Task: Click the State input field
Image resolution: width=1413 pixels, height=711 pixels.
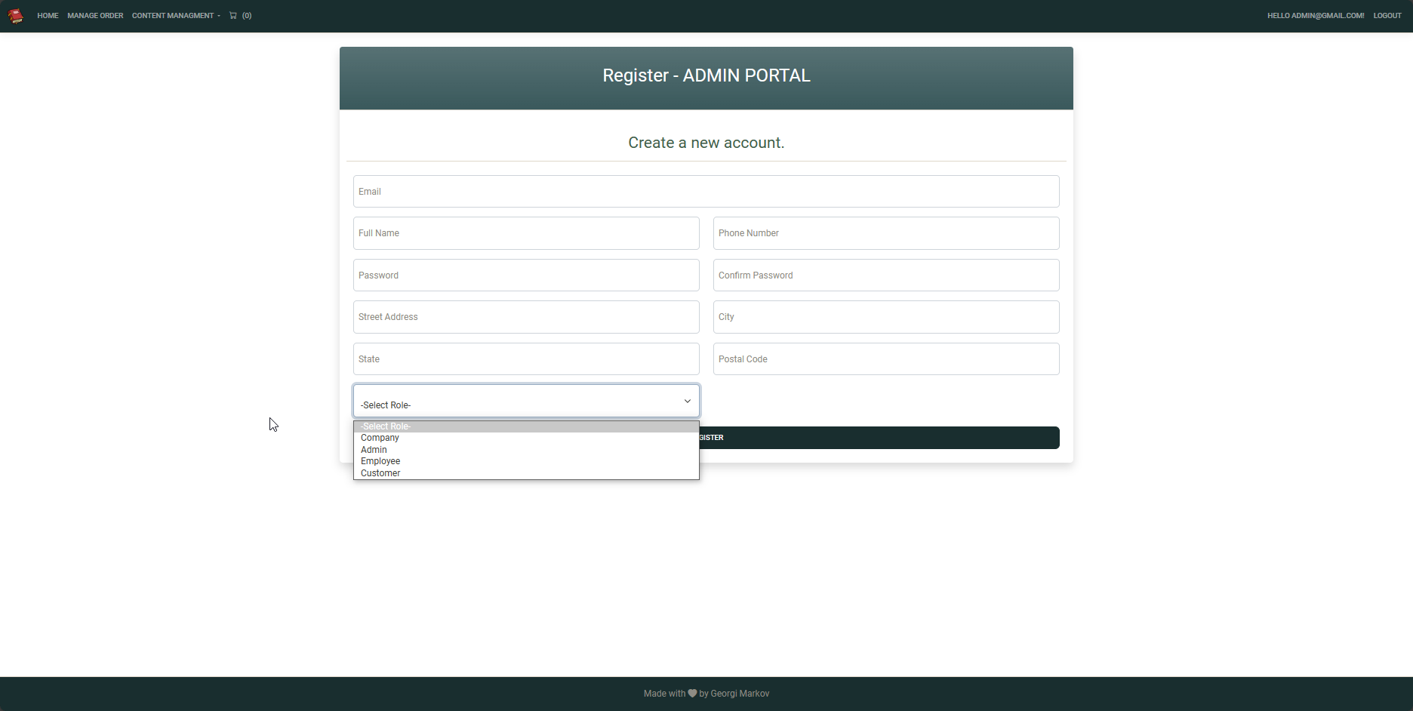Action: click(x=526, y=359)
